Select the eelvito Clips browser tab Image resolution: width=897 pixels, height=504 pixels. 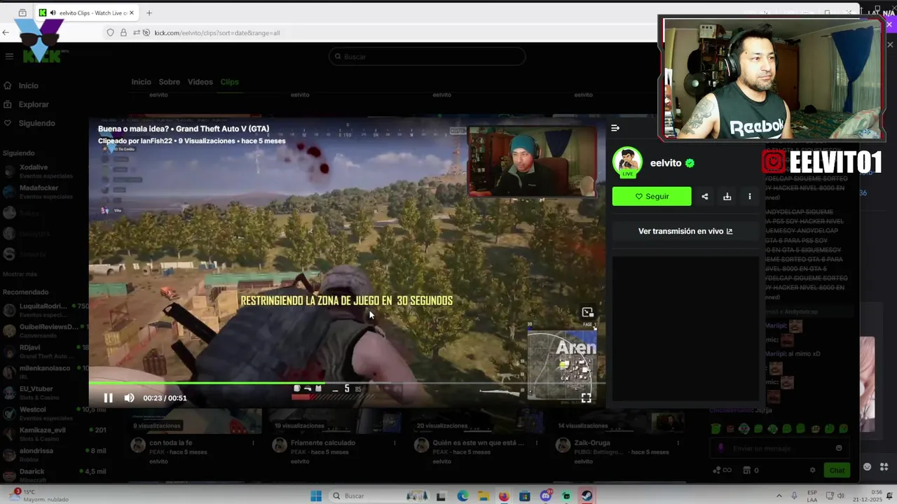(87, 13)
